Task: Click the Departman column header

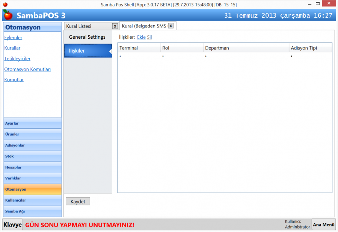Action: pos(246,48)
